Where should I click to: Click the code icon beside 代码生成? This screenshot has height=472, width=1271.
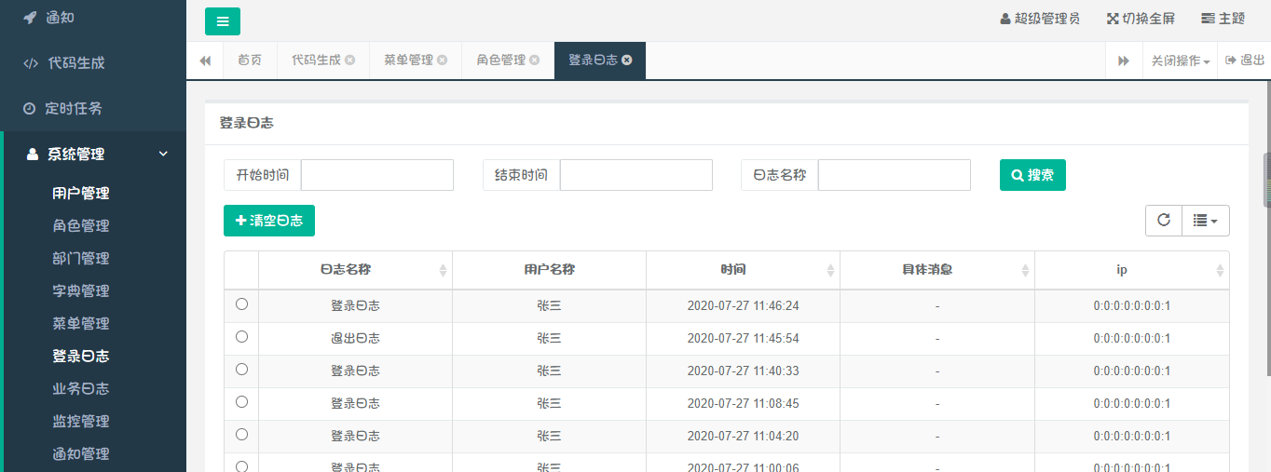click(x=31, y=63)
